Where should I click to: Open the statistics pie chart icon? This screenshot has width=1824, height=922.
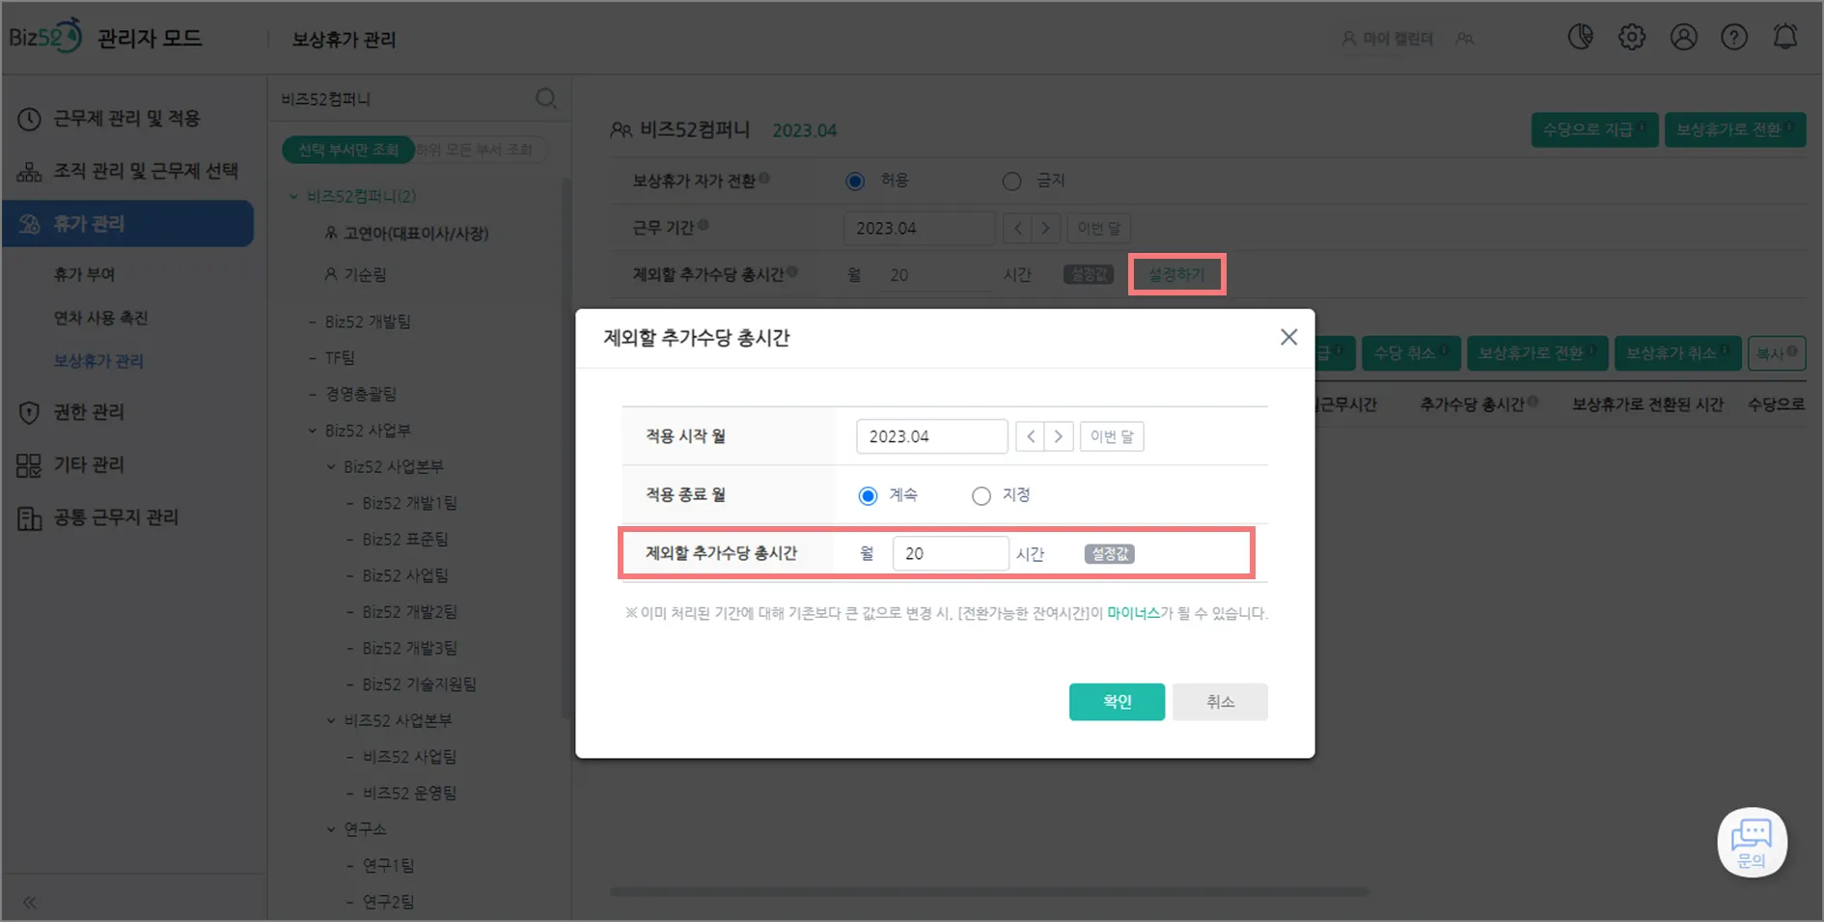tap(1580, 37)
